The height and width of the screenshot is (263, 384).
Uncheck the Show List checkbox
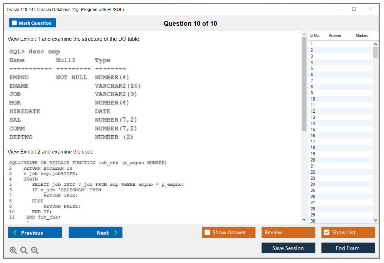coord(326,233)
